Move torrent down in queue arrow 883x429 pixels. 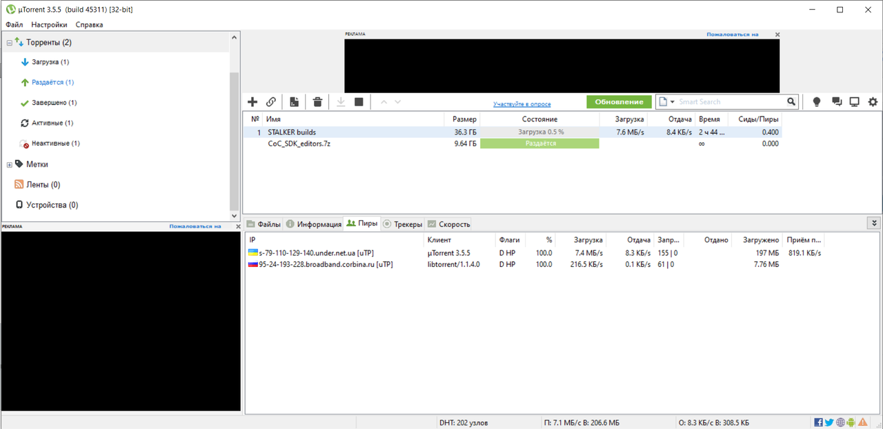[397, 102]
